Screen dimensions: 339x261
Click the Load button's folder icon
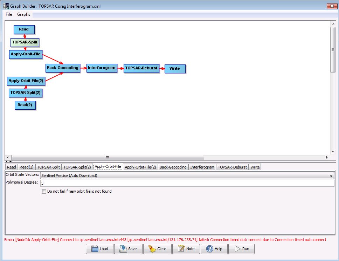coord(95,249)
